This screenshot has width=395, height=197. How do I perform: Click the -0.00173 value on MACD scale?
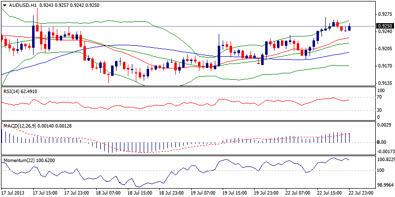click(384, 152)
